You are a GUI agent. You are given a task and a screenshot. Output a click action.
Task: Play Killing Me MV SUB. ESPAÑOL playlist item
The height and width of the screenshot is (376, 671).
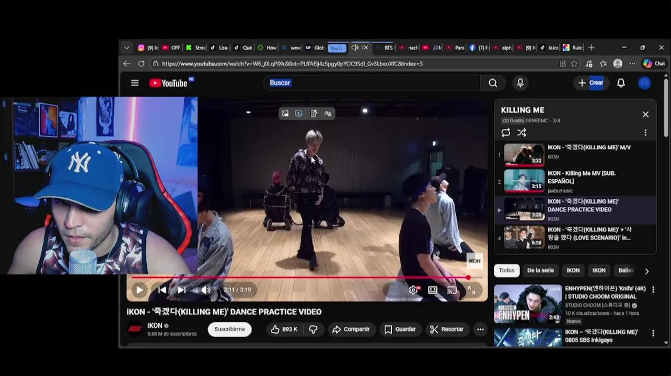click(575, 181)
